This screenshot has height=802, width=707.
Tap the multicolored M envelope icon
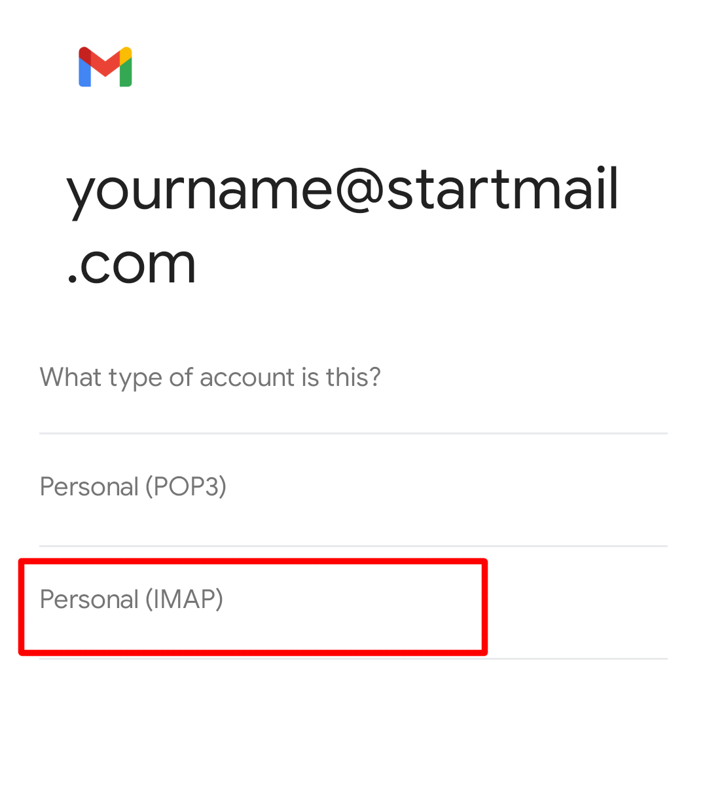105,67
